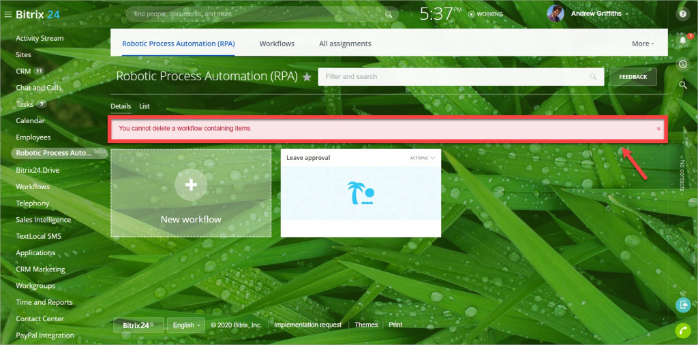Viewport: 698px width, 345px height.
Task: Focus the find people, documents search field
Action: (258, 14)
